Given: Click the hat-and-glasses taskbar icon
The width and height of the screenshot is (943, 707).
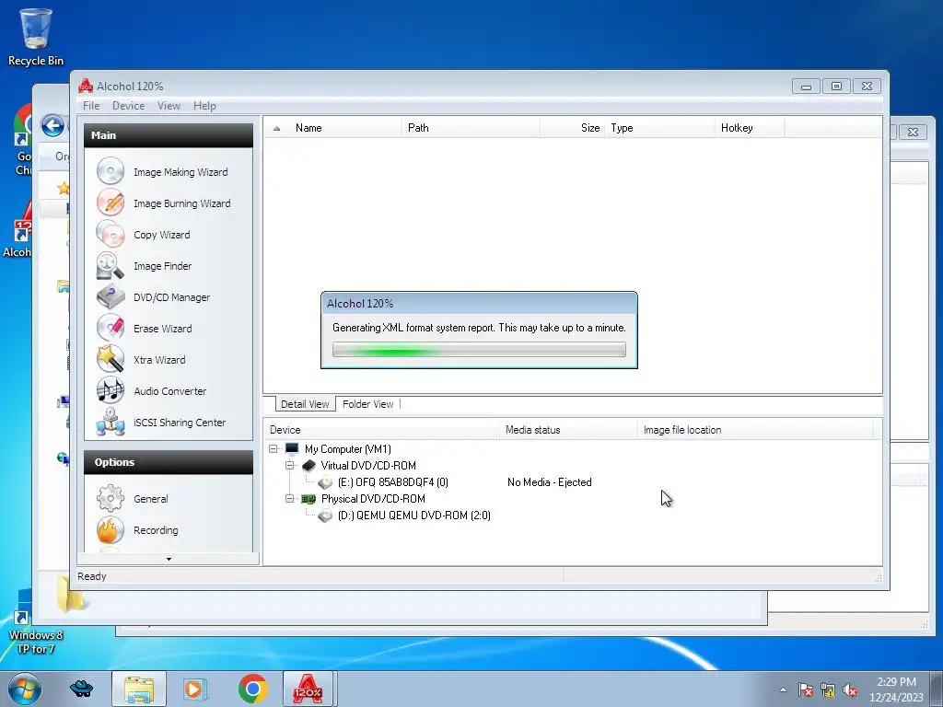Looking at the screenshot, I should (x=82, y=689).
